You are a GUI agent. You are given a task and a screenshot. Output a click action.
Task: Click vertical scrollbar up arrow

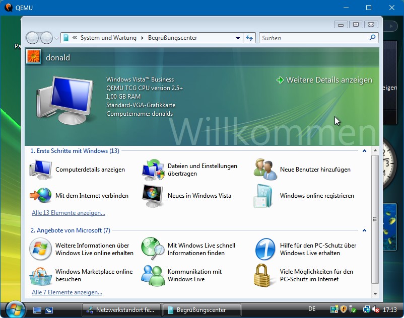click(x=375, y=150)
